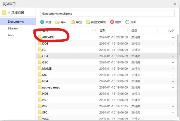Select the 小鸡模拟器 app folder icon
Screen dimensions: 180x121
[4, 12]
